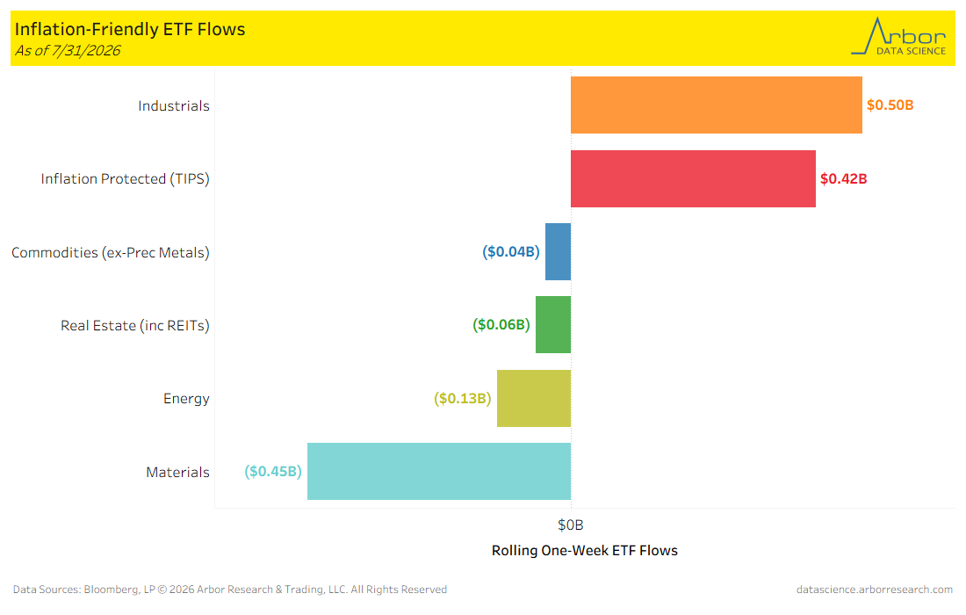The height and width of the screenshot is (615, 966).
Task: Click the Rolling One-Week ETF Flows axis title
Action: point(585,550)
